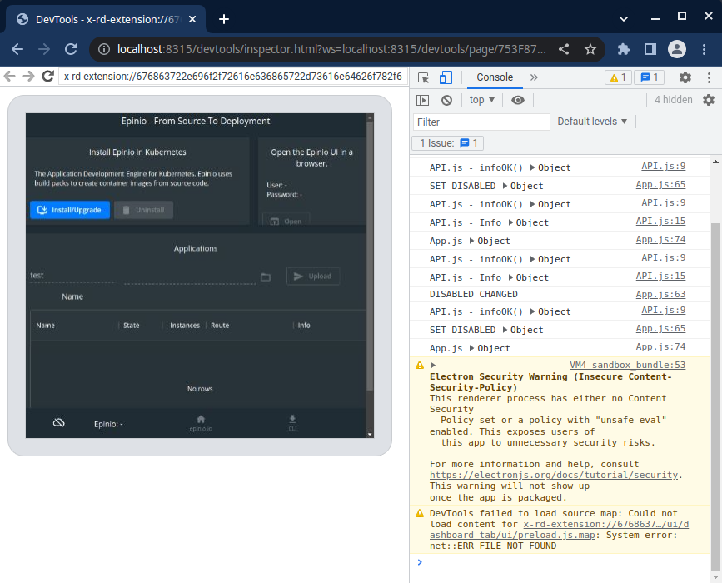Sort by the State column header

132,326
